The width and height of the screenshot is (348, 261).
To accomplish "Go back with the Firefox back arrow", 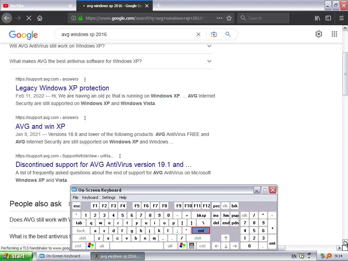I will (x=7, y=18).
